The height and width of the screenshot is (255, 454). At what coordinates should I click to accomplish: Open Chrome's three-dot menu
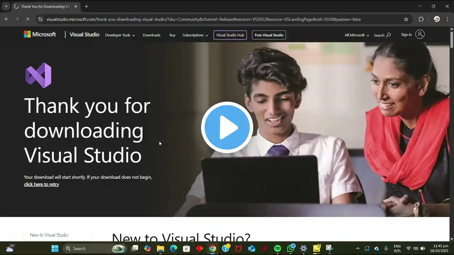(448, 19)
